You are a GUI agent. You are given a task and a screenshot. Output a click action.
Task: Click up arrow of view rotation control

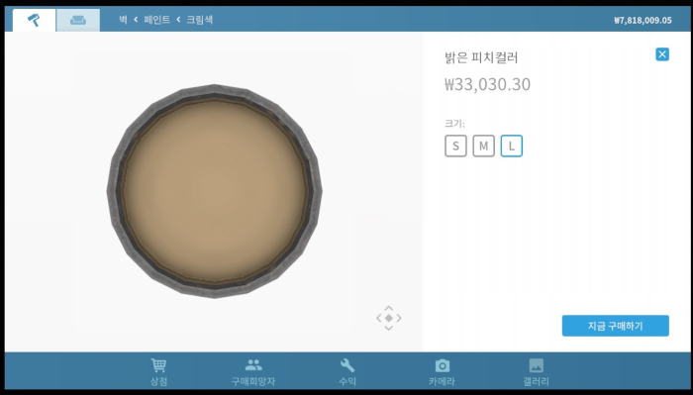(388, 308)
